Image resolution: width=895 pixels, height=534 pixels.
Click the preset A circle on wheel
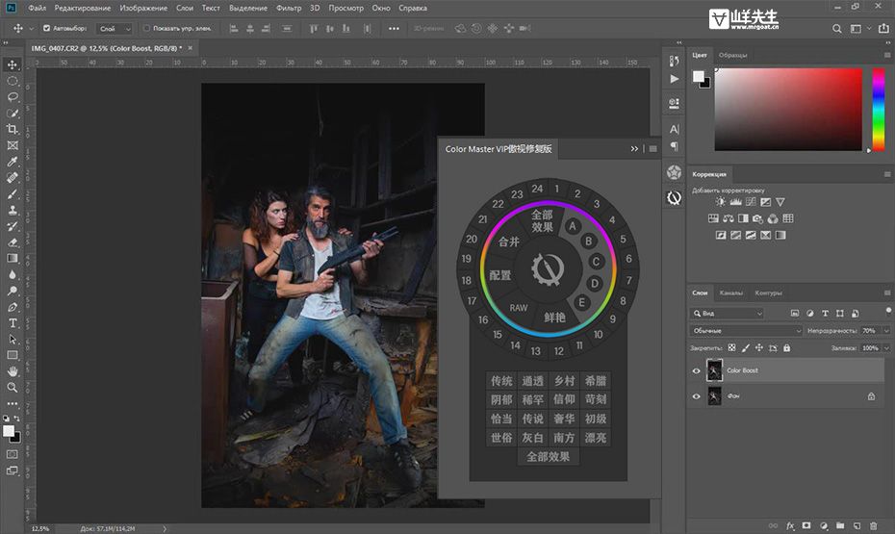tap(573, 226)
